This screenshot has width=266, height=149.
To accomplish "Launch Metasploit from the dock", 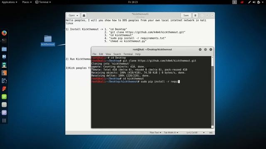I will 4,57.
